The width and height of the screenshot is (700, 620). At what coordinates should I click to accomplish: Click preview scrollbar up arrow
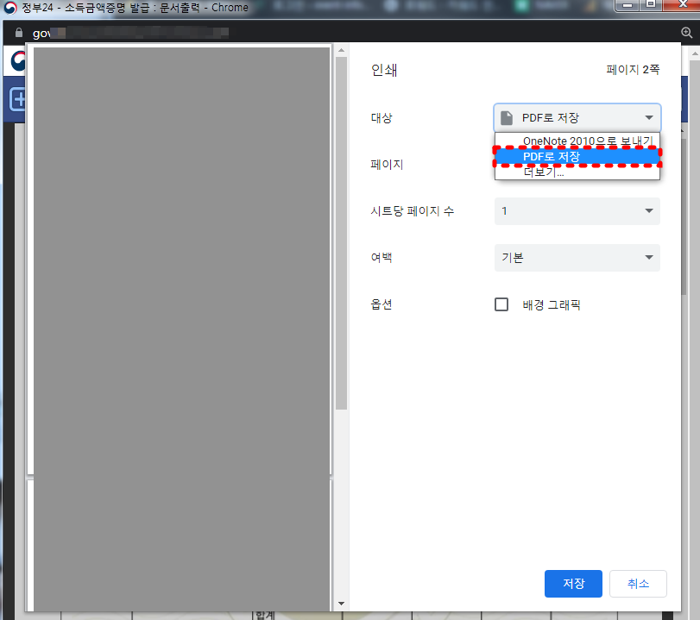pyautogui.click(x=342, y=50)
